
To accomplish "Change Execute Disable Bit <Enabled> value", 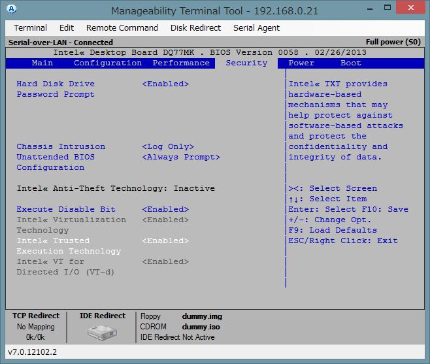I will point(165,209).
